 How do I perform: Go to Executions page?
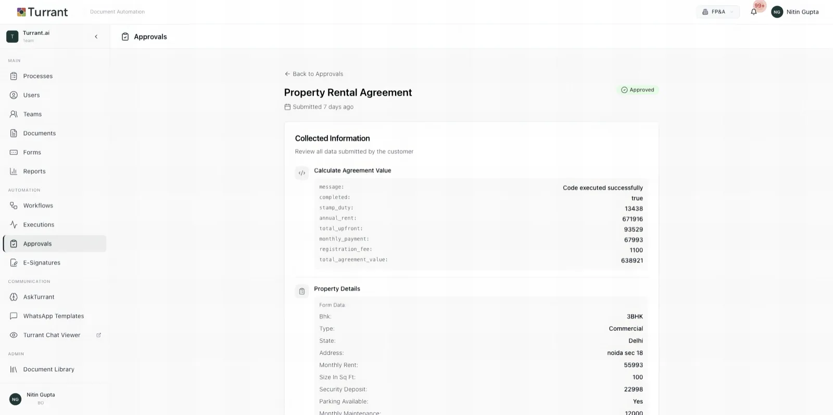(55, 225)
